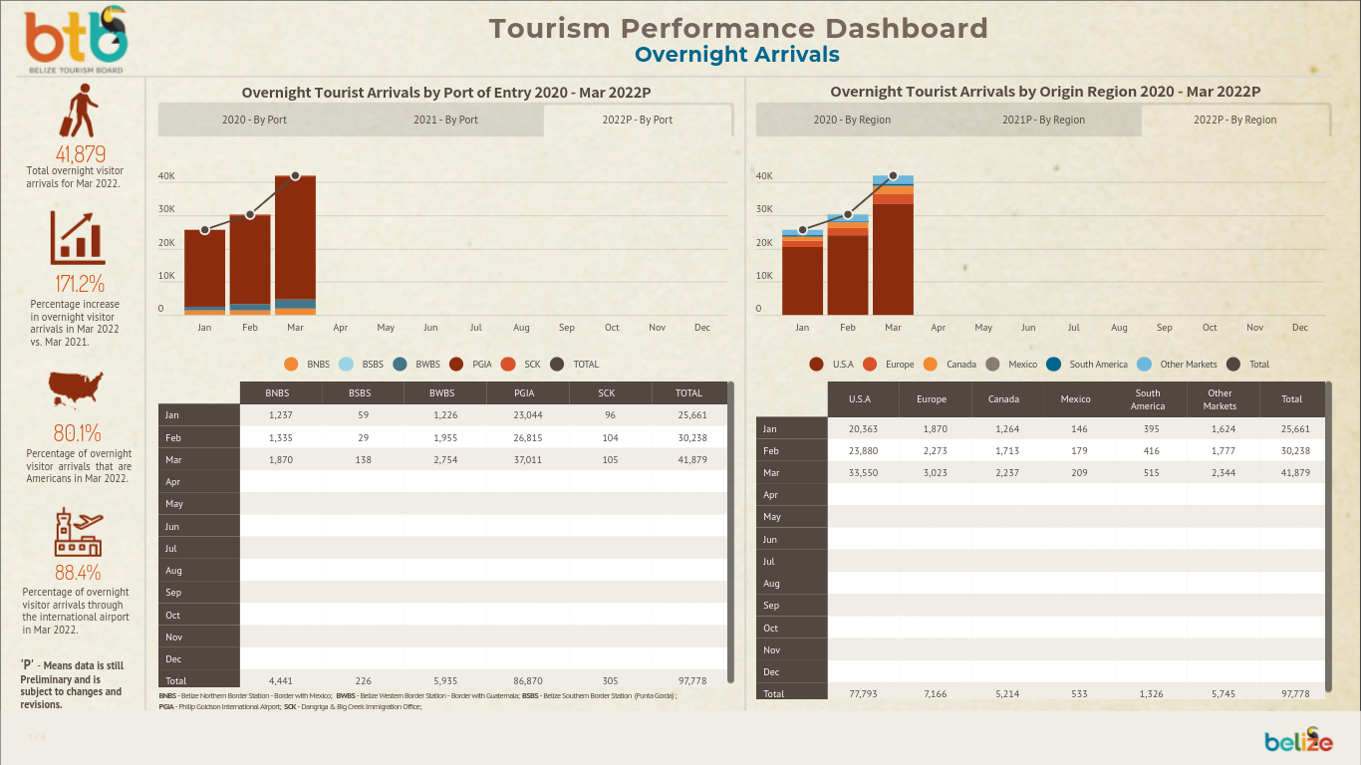The image size is (1361, 765).
Task: Click the Europe legend marker
Action: tap(870, 365)
